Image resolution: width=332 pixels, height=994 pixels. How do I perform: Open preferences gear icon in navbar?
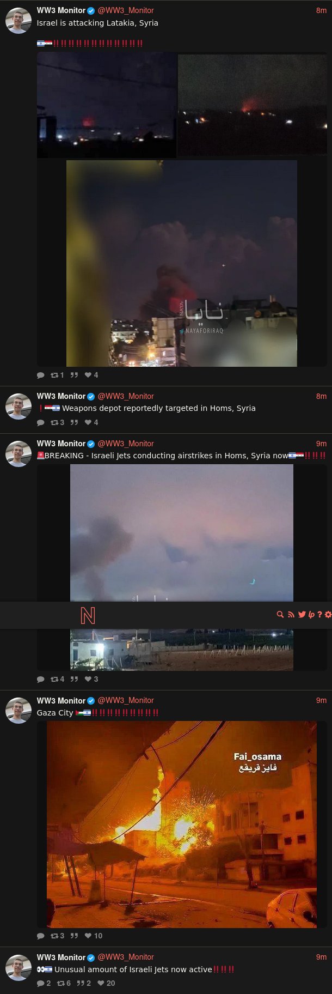(328, 615)
